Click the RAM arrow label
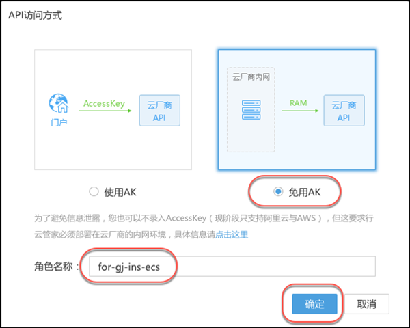 pos(299,103)
